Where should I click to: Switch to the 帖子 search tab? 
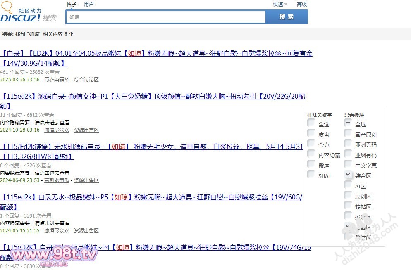tap(71, 4)
